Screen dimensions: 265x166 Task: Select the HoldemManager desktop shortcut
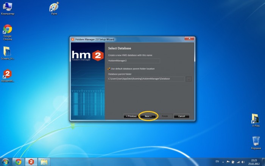pyautogui.click(x=8, y=76)
